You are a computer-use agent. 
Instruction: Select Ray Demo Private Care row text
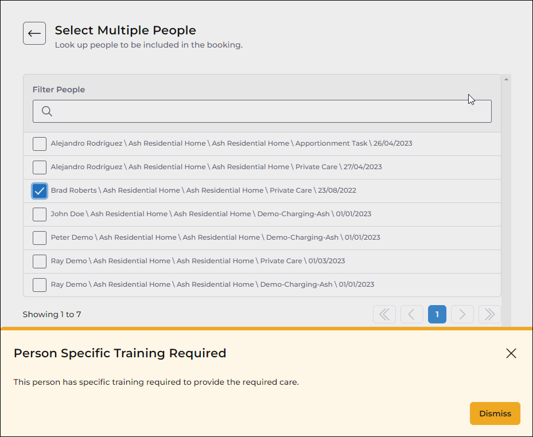pos(198,261)
